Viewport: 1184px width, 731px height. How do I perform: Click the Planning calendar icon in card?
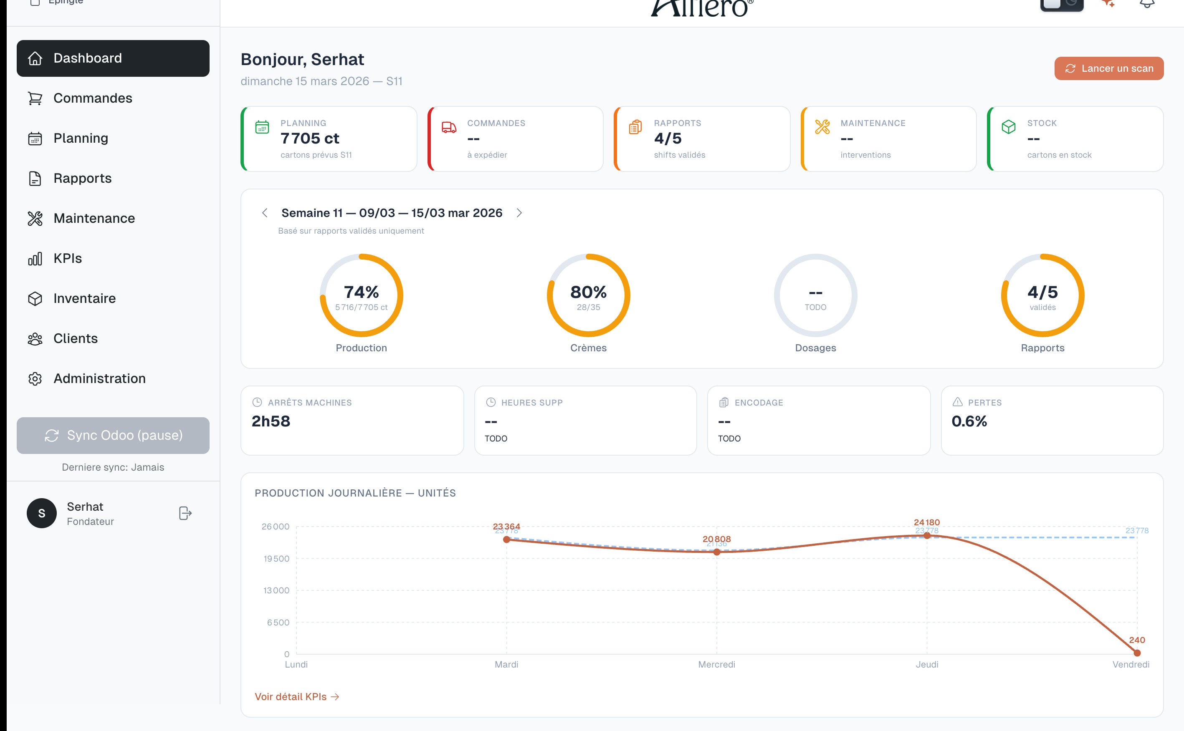click(x=262, y=127)
